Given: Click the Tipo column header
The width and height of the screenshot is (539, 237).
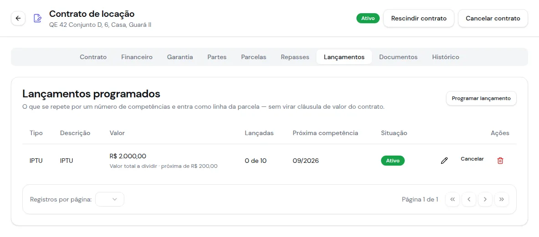Looking at the screenshot, I should 36,133.
